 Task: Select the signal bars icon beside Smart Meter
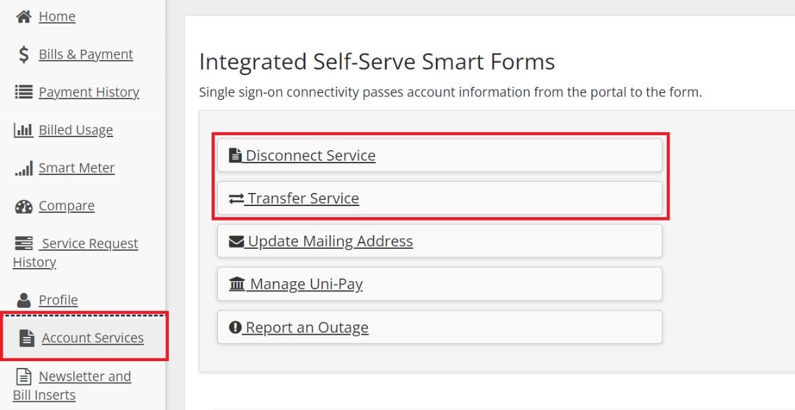coord(23,167)
